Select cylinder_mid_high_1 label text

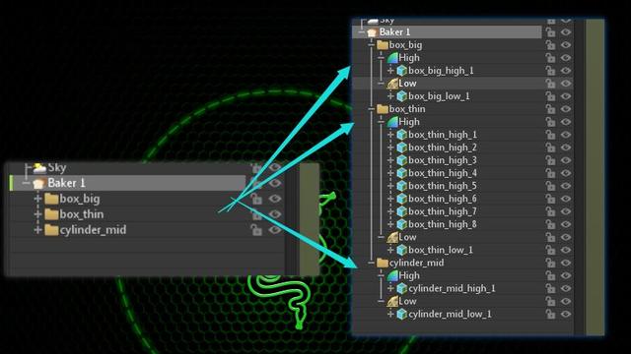coord(452,288)
